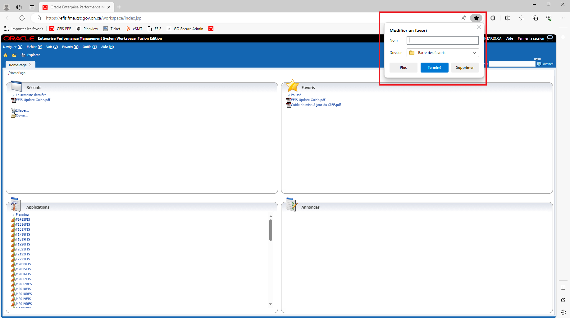Open the browser extensions puzzle icon

click(493, 18)
